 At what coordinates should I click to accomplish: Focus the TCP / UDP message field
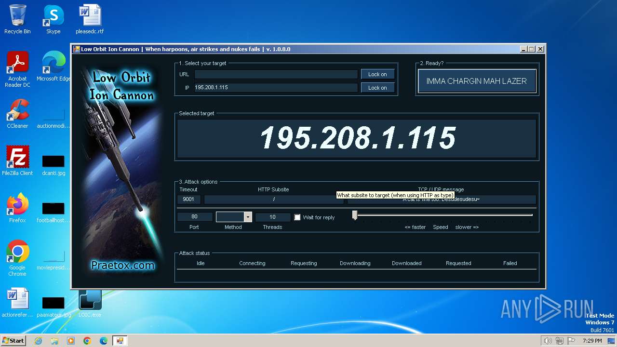click(x=442, y=200)
